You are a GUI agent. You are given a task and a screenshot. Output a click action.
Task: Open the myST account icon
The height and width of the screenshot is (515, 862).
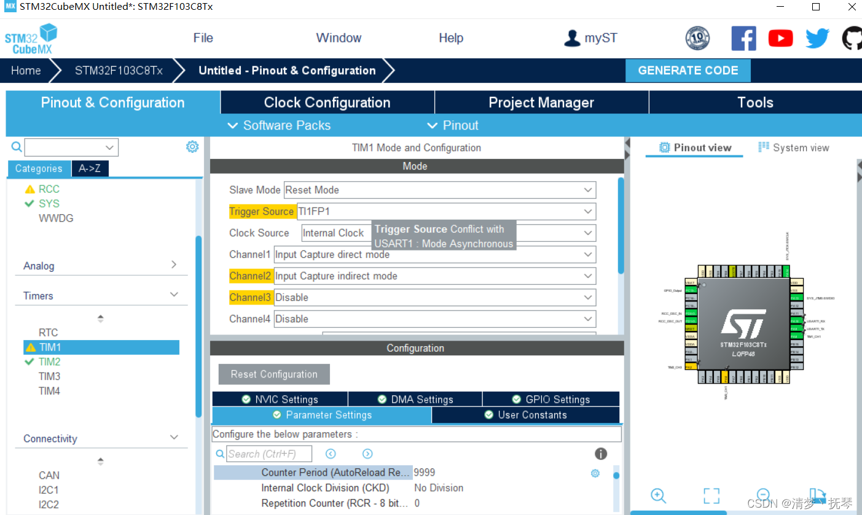click(572, 39)
